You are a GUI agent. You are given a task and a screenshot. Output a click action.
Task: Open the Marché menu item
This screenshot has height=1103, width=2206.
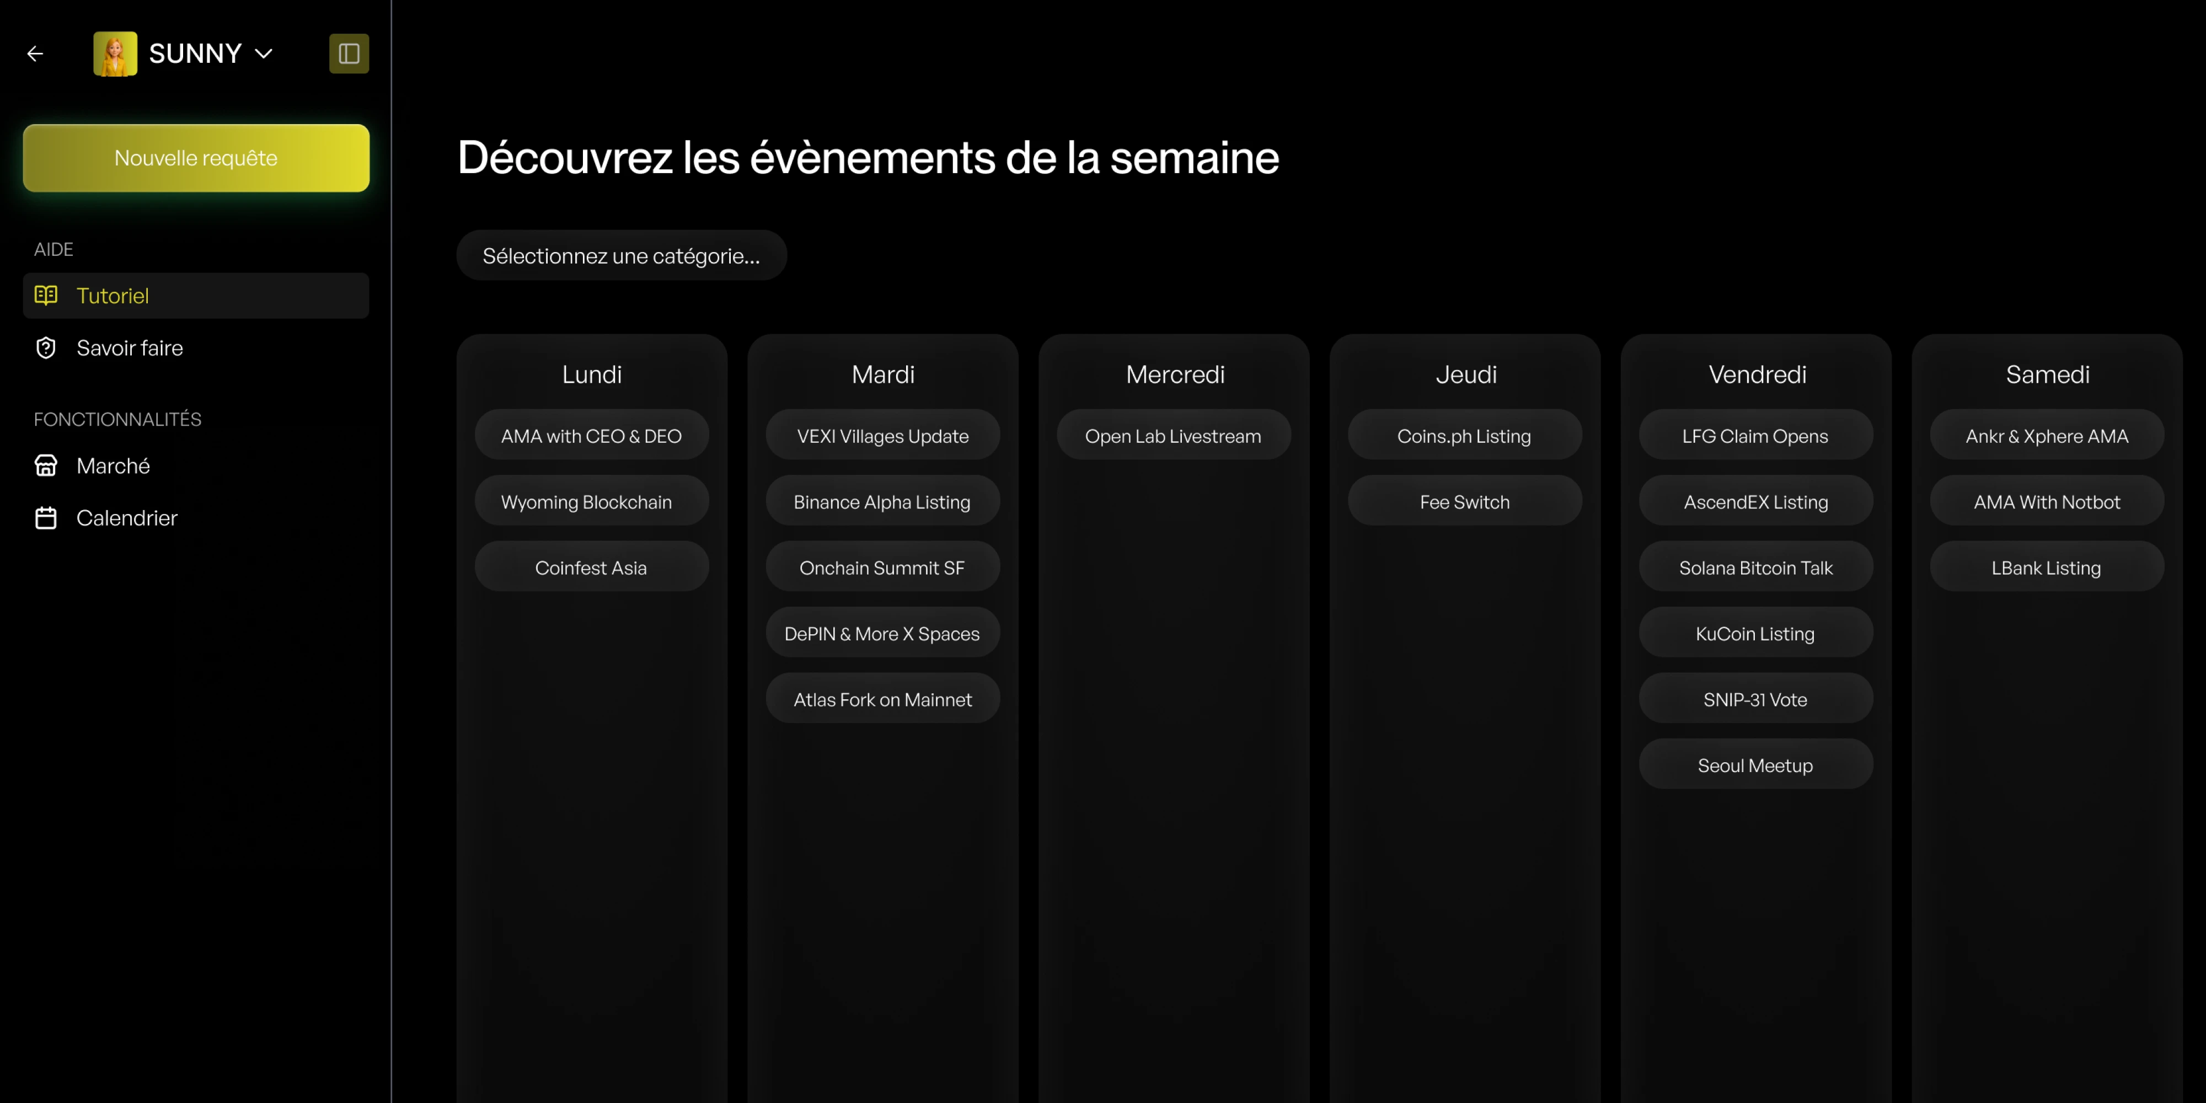pos(196,466)
